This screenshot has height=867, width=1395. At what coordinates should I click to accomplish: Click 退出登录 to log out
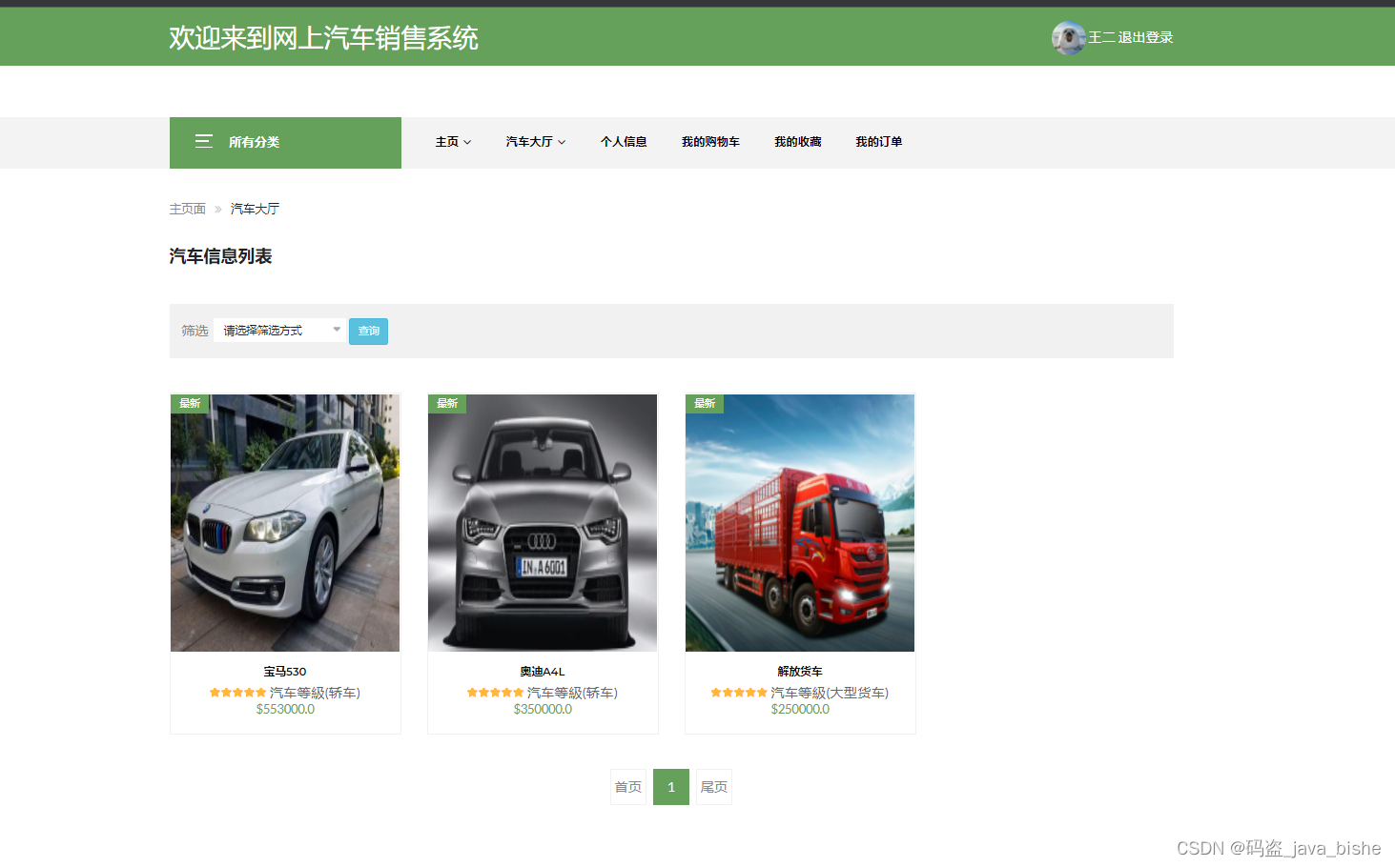point(1145,38)
